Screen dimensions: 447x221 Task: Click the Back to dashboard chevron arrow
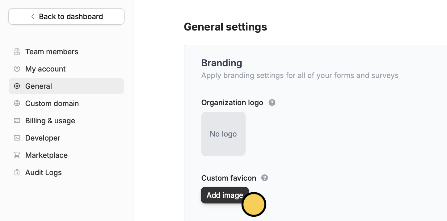coord(33,16)
